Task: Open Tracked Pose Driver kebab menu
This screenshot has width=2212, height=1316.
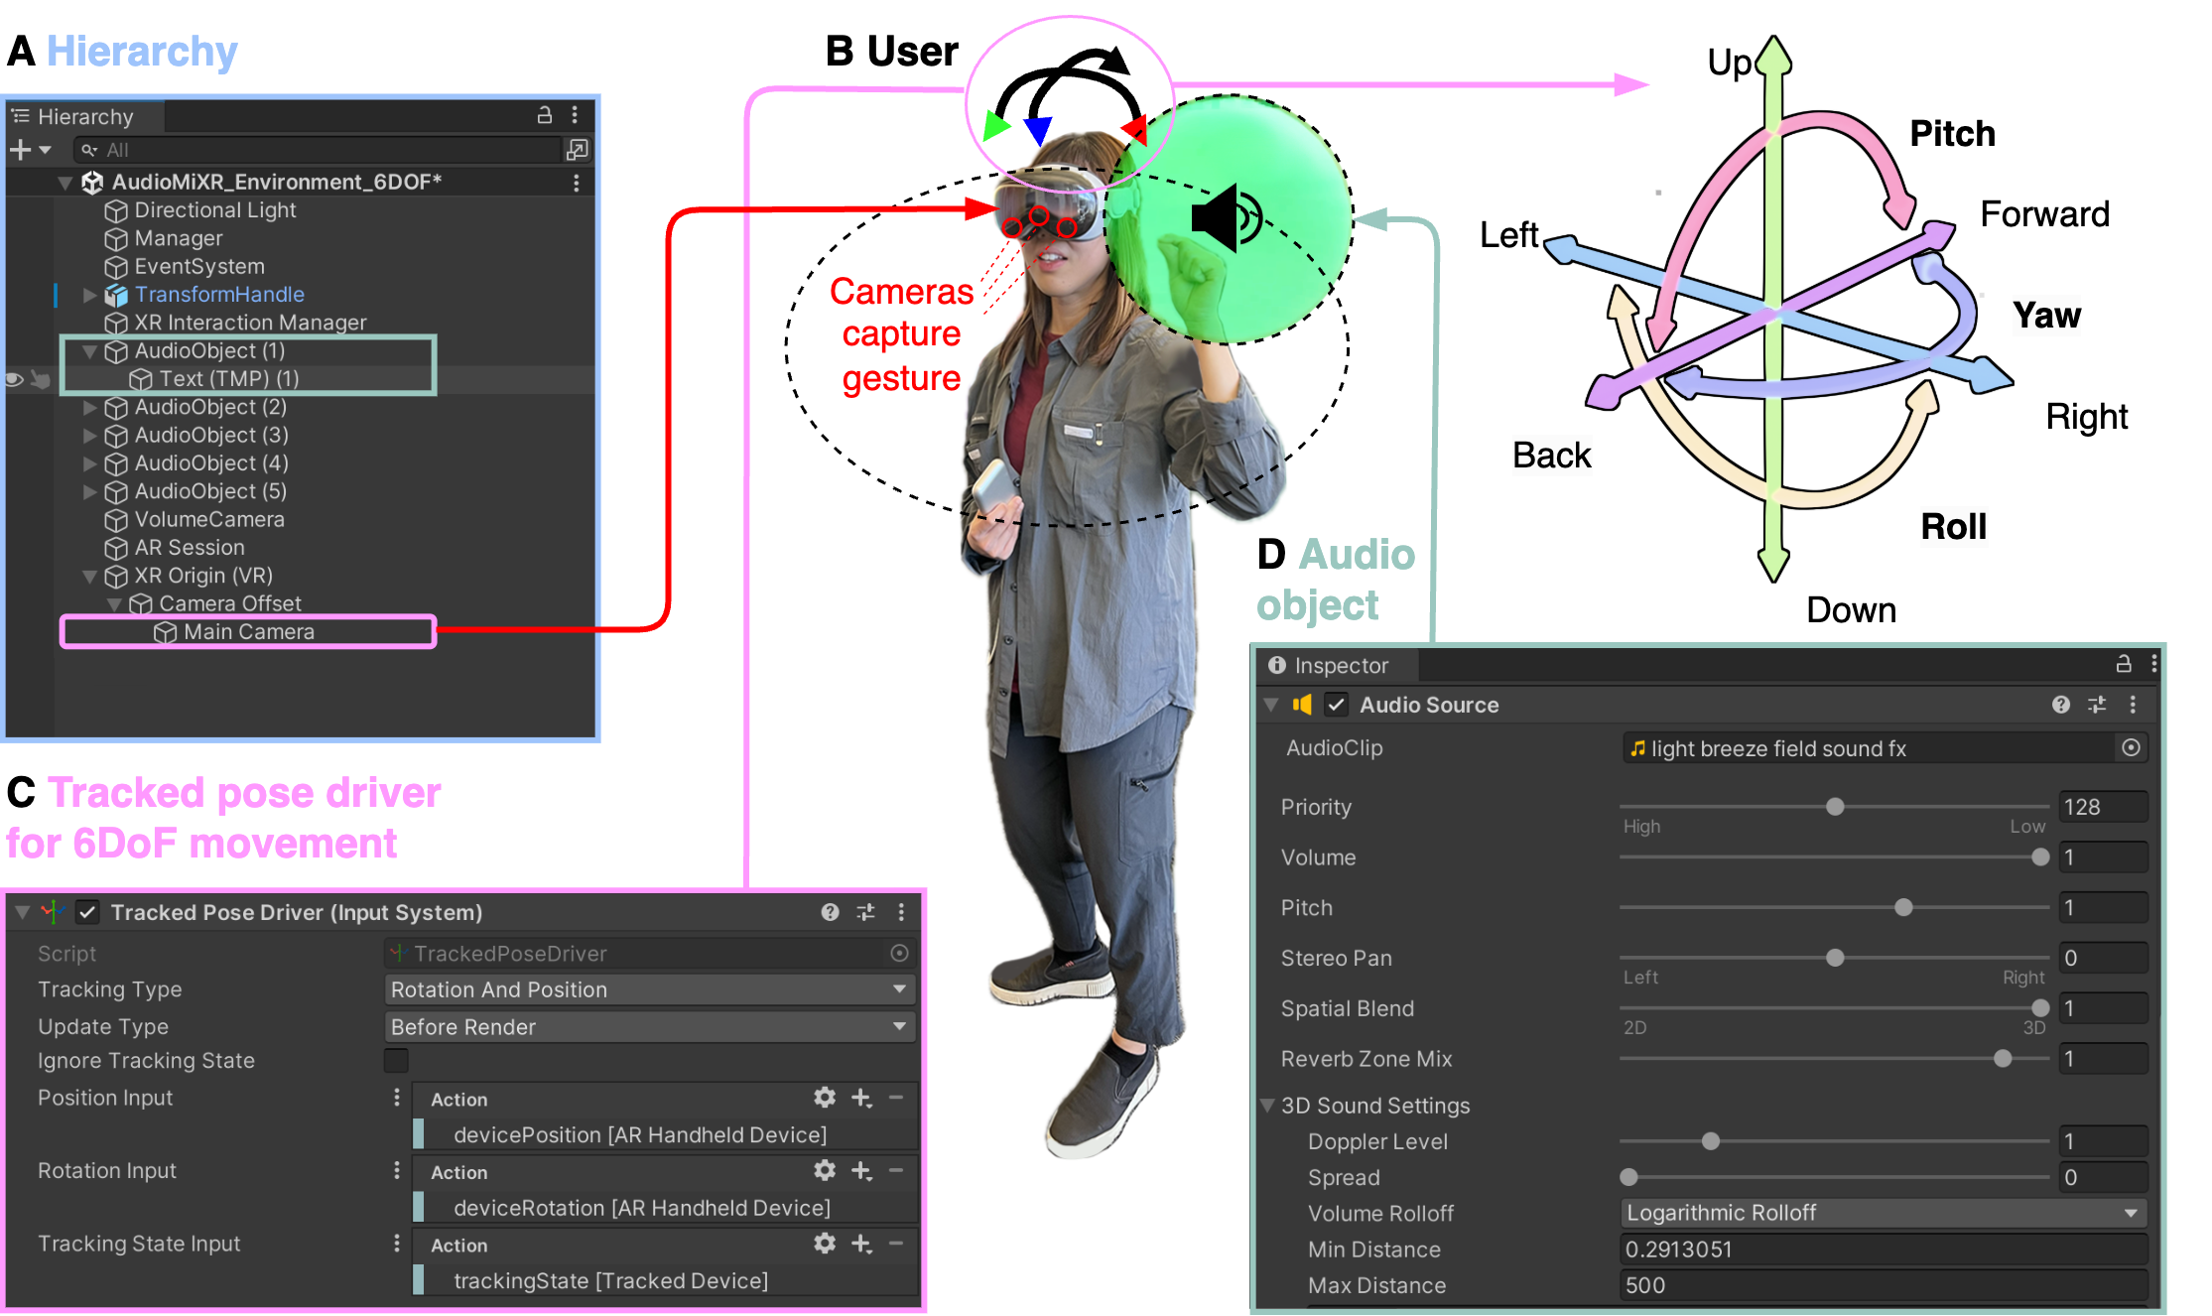Action: click(x=901, y=912)
